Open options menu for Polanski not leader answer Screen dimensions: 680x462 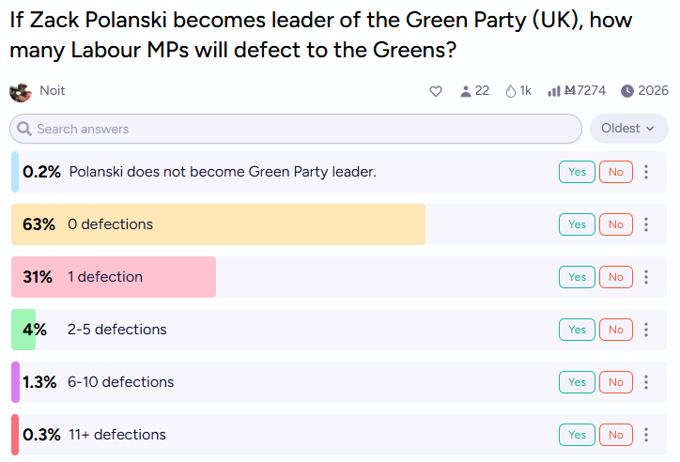point(646,172)
